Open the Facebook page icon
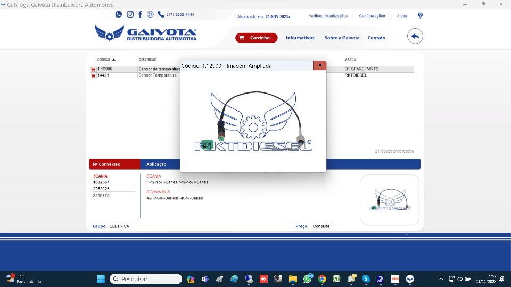The width and height of the screenshot is (511, 287). (140, 14)
